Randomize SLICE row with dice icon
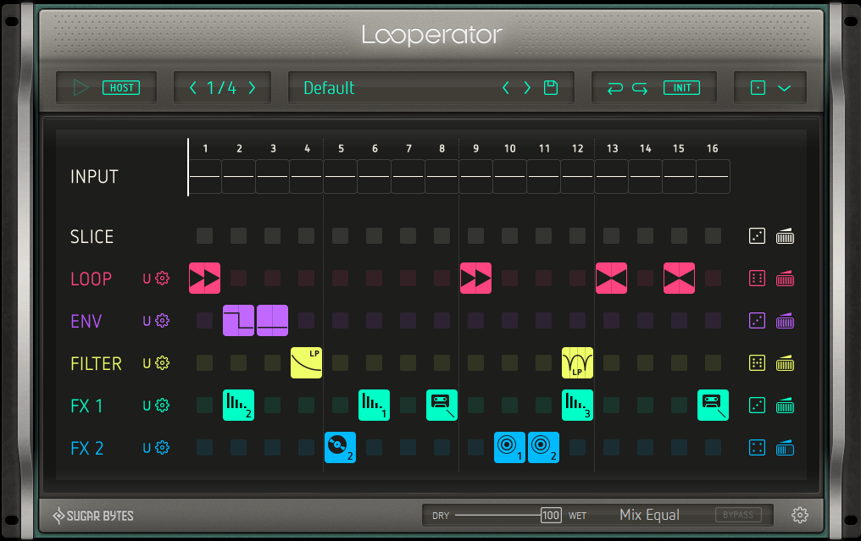Image resolution: width=861 pixels, height=541 pixels. pos(758,236)
